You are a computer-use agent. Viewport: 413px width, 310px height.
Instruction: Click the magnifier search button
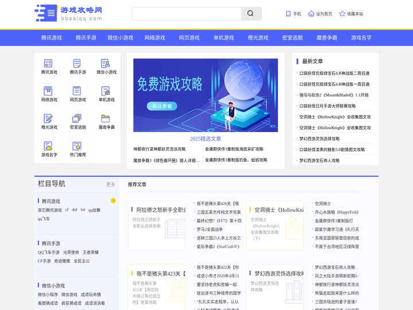(251, 14)
